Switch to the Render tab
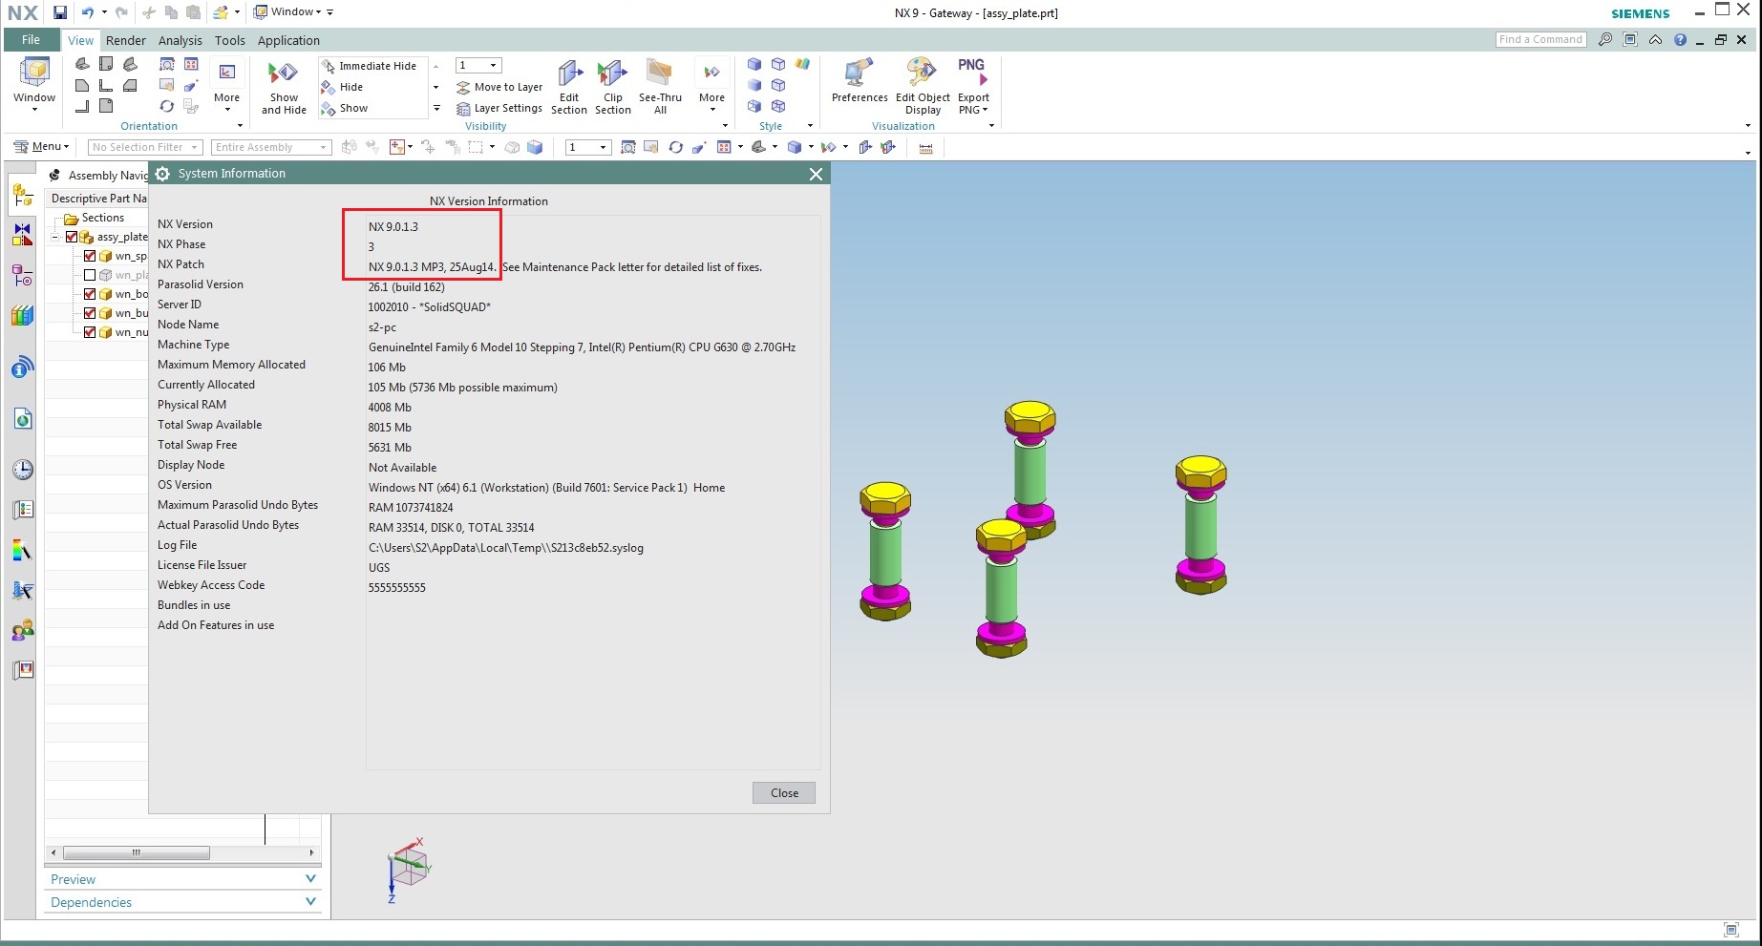Screen dimensions: 1762x946 pos(126,40)
